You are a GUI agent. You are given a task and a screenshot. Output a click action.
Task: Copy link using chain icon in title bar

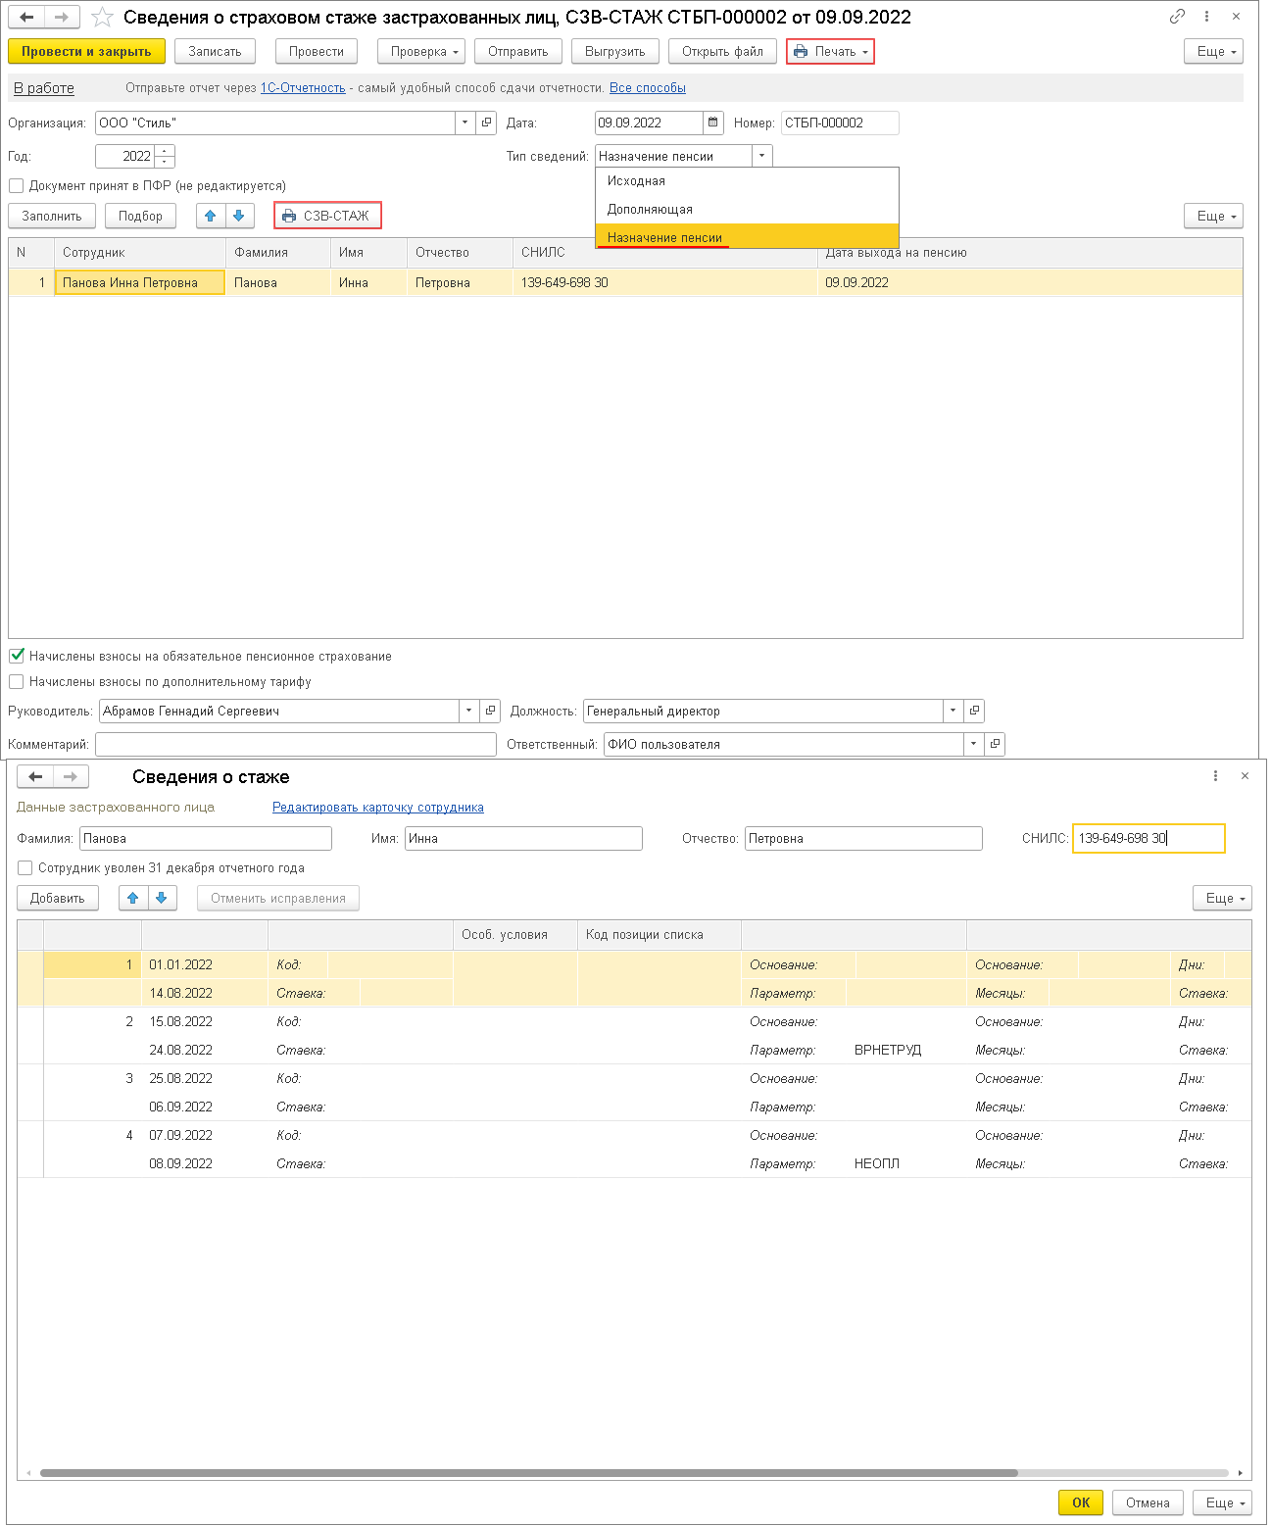pos(1177,17)
